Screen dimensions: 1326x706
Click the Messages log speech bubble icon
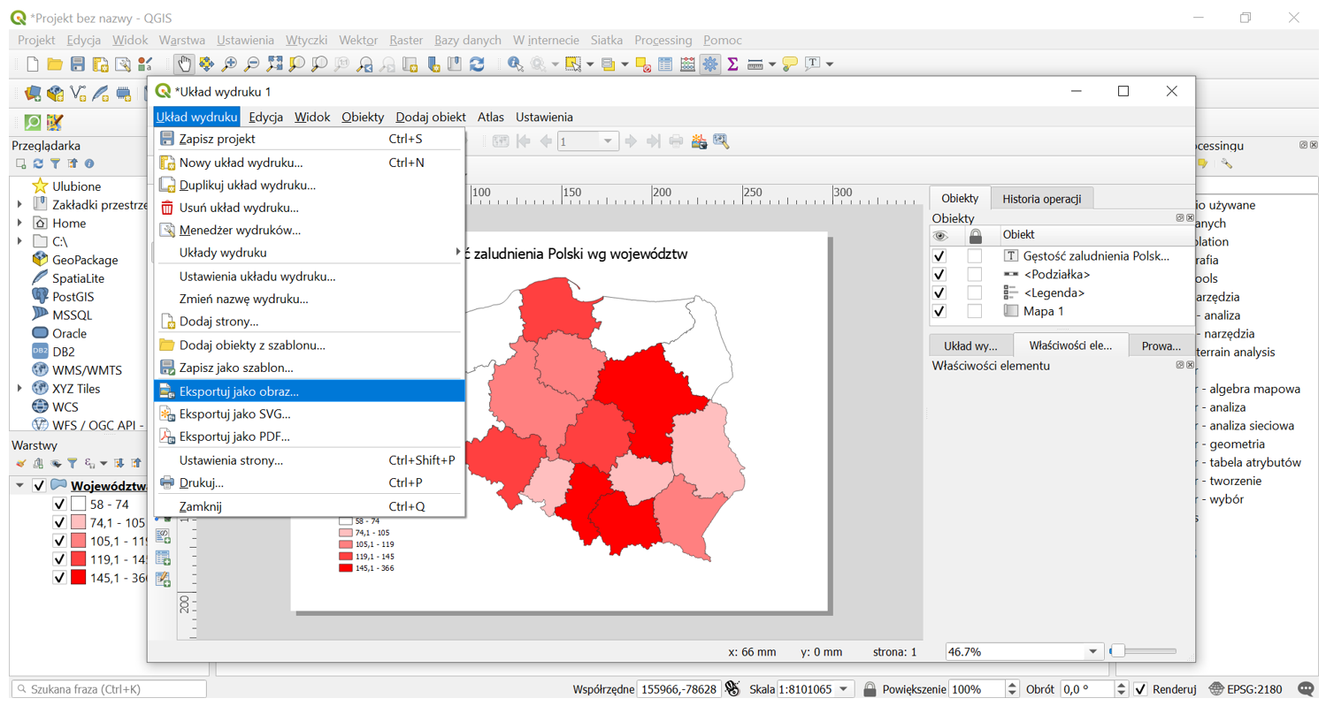(x=1306, y=688)
